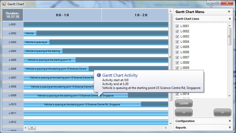The width and height of the screenshot is (236, 133).
Task: Click the line list scroll-down arrow
Action: pos(229,96)
